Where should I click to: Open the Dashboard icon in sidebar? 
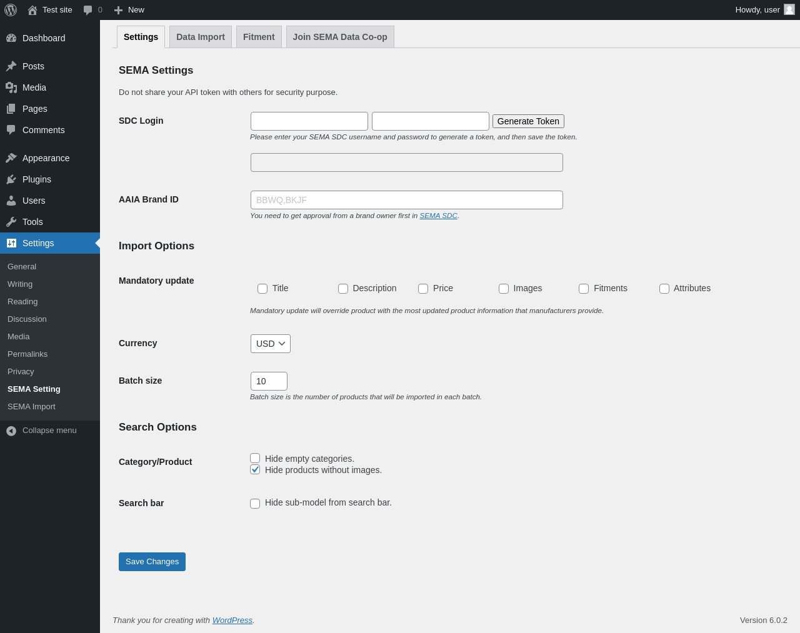pyautogui.click(x=11, y=38)
